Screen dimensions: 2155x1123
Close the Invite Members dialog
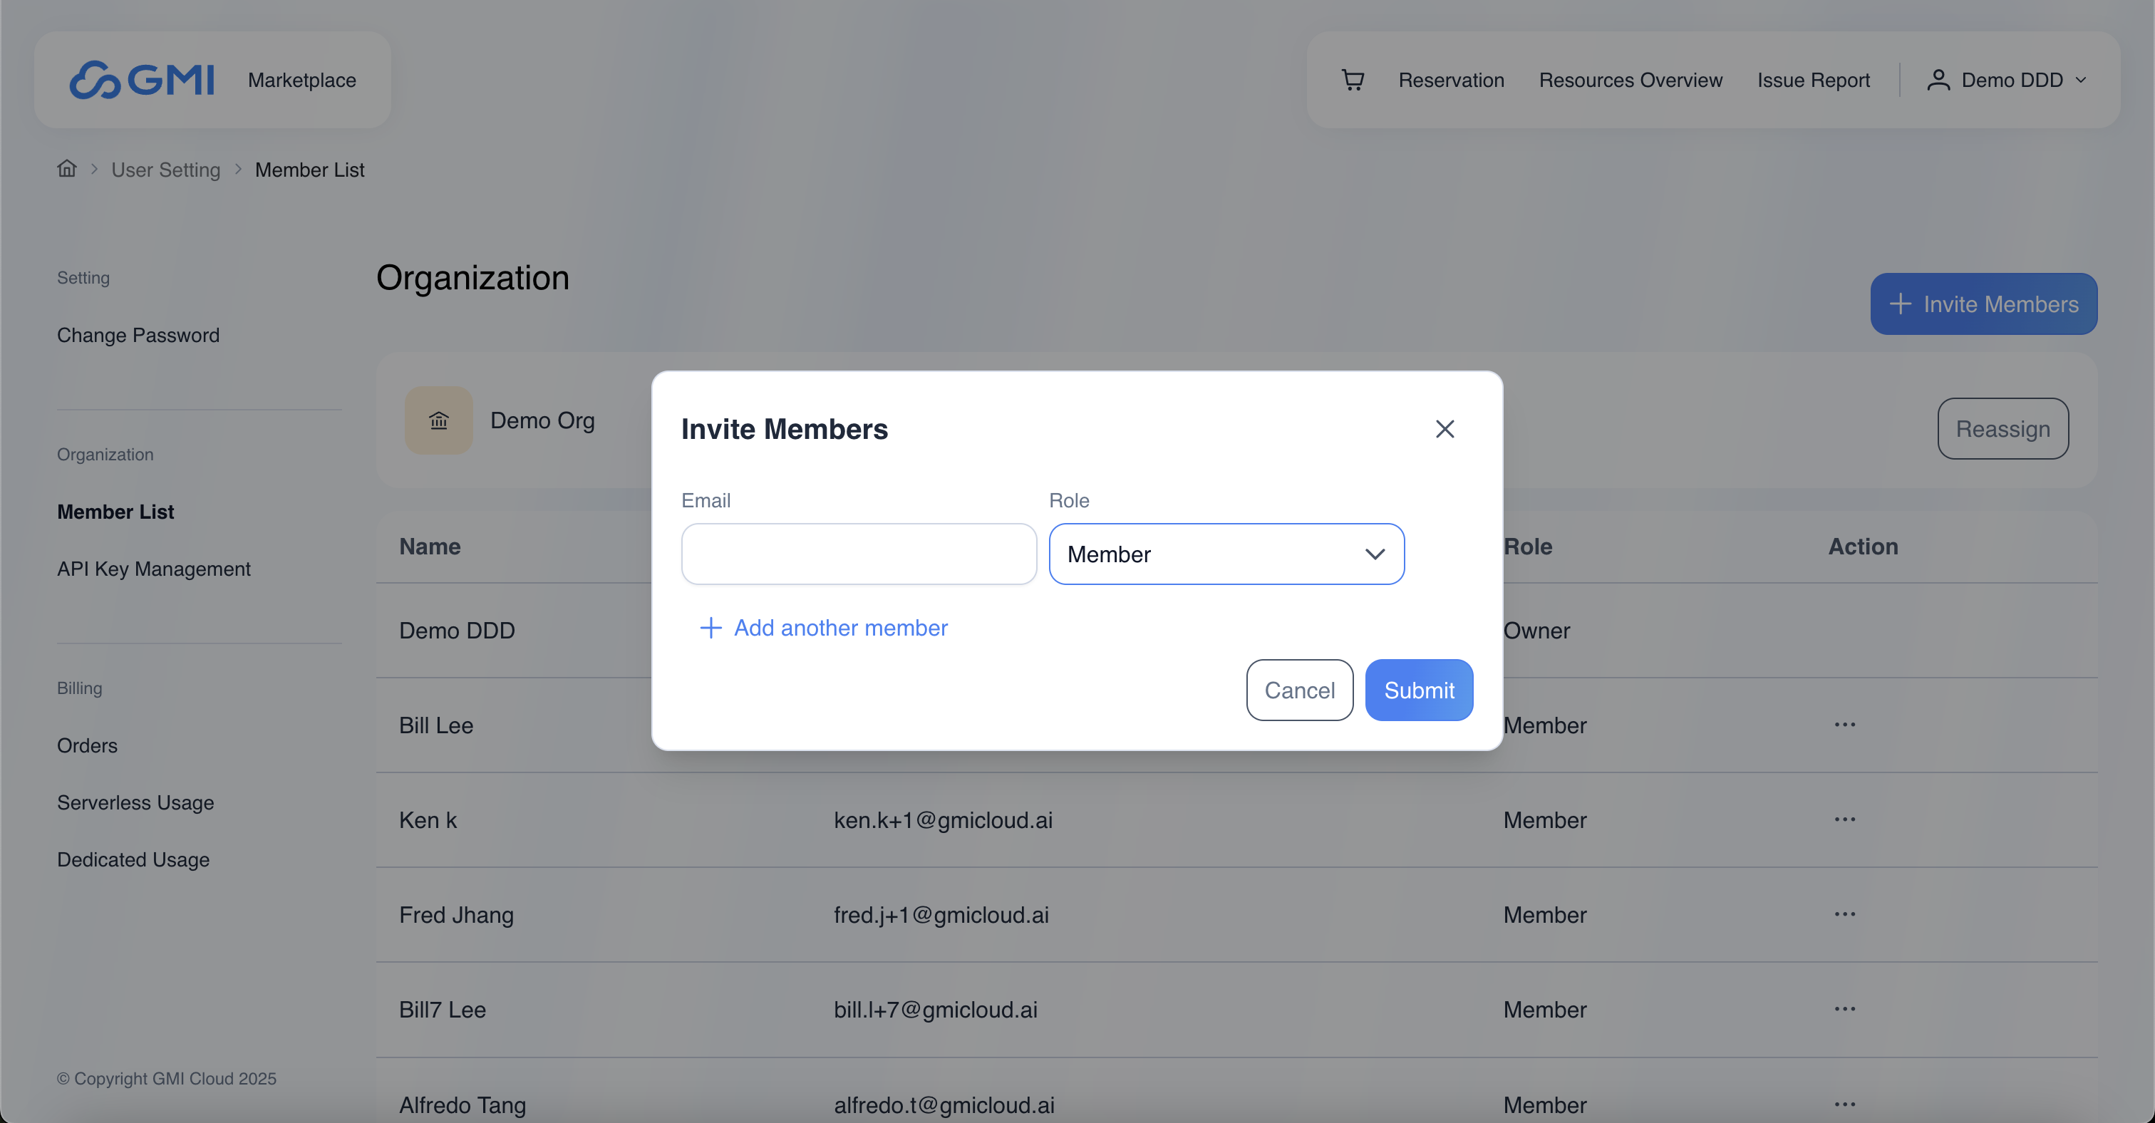pyautogui.click(x=1445, y=429)
